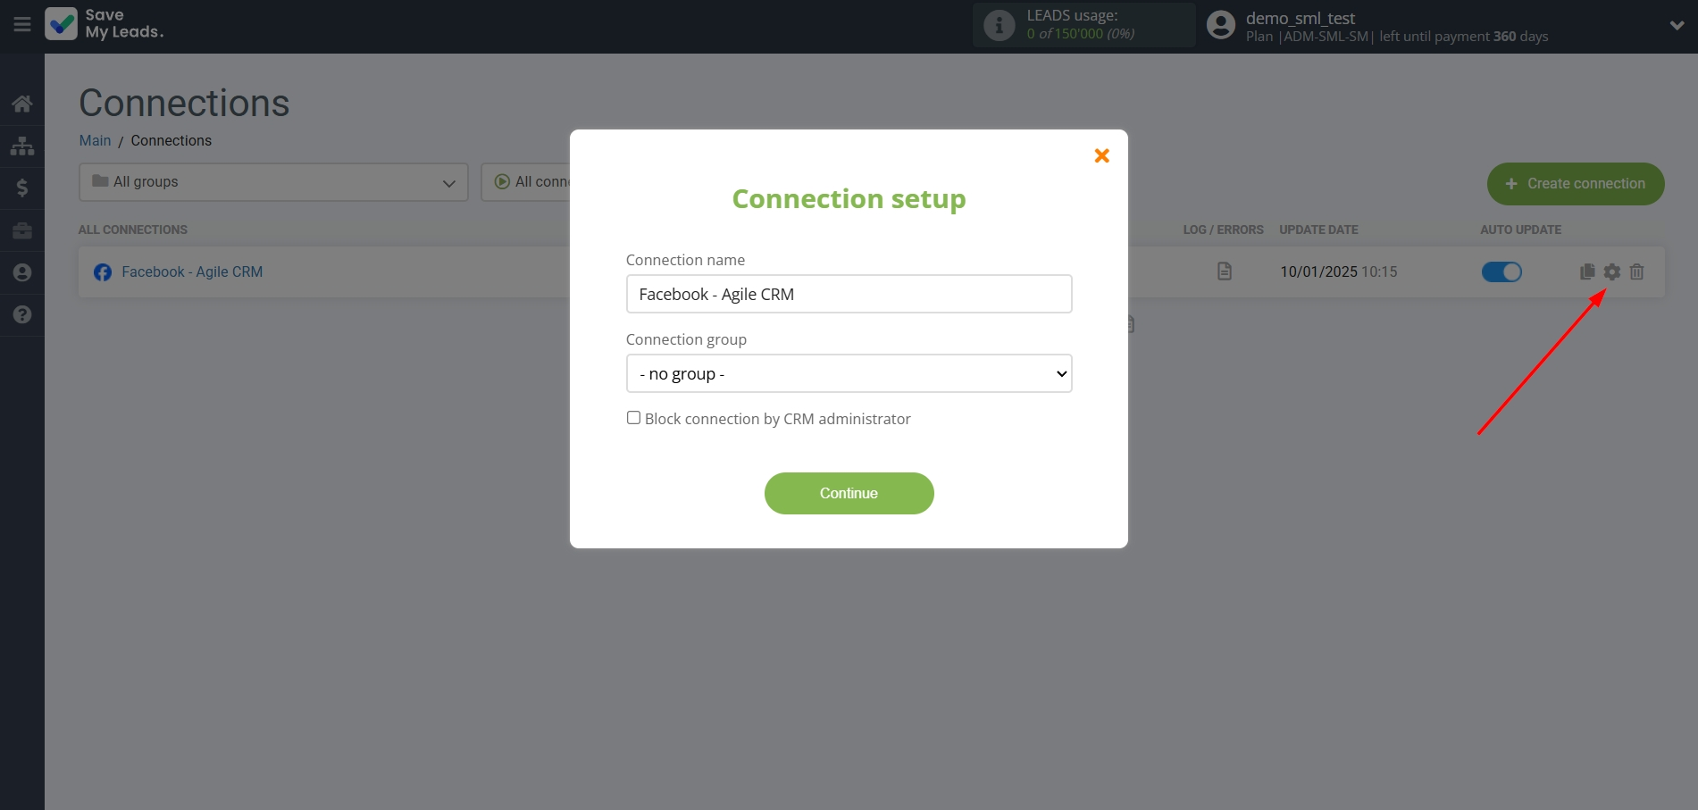Click the Connection name input field

pos(849,294)
